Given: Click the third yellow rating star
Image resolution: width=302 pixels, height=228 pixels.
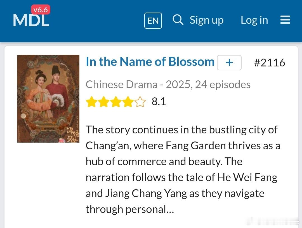Looking at the screenshot, I should click(116, 102).
